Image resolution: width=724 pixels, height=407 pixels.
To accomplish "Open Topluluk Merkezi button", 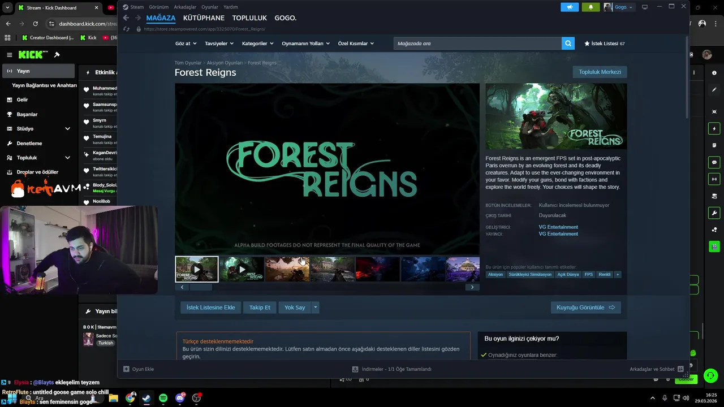I will [x=600, y=72].
